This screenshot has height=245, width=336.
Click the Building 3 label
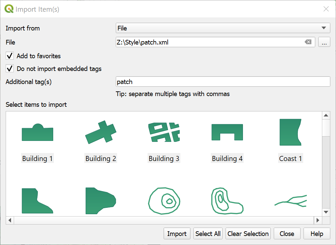point(164,158)
